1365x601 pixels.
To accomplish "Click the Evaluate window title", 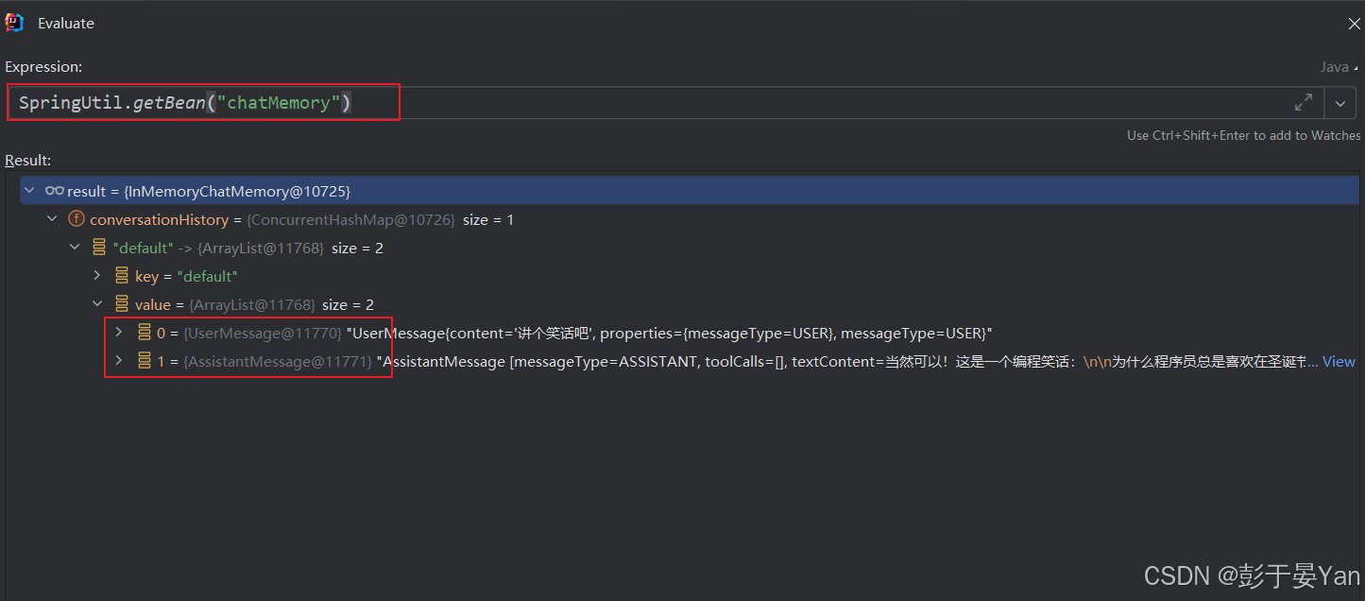I will pyautogui.click(x=66, y=24).
